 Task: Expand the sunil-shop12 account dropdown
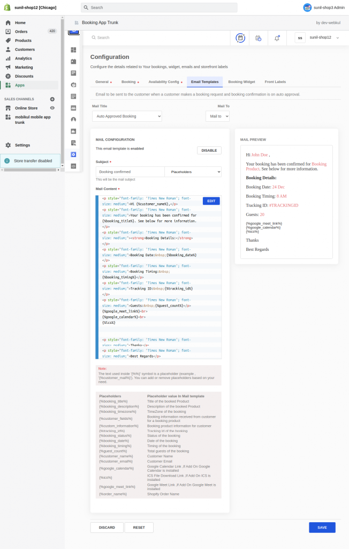point(337,38)
